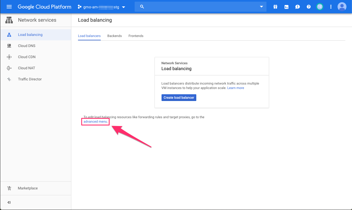Open the feedback alert icon
The height and width of the screenshot is (210, 352).
[x=297, y=7]
